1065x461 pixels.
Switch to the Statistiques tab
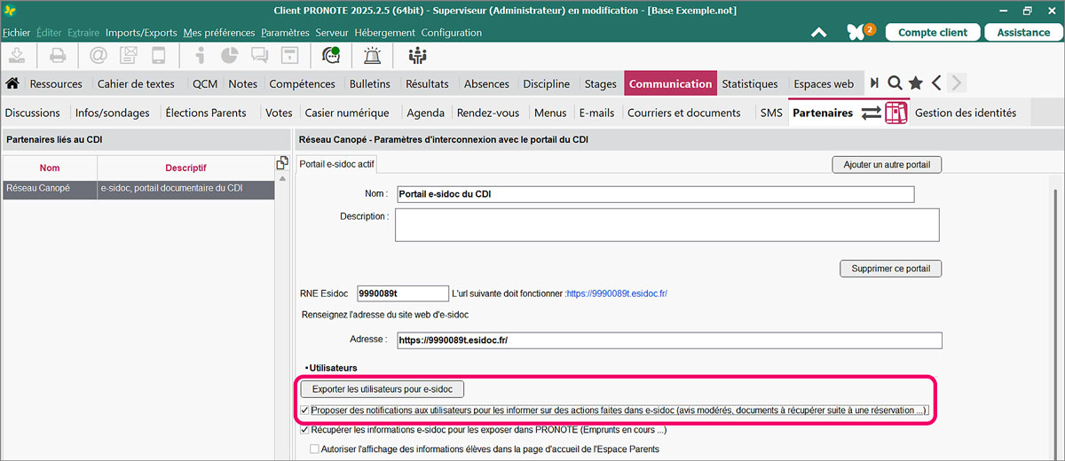(750, 83)
